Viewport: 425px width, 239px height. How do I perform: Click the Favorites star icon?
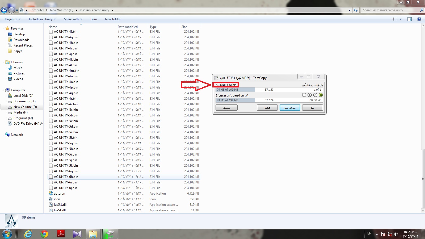[7, 28]
